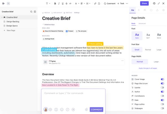
Task: Enable the Contributors switch
Action: tap(162, 96)
